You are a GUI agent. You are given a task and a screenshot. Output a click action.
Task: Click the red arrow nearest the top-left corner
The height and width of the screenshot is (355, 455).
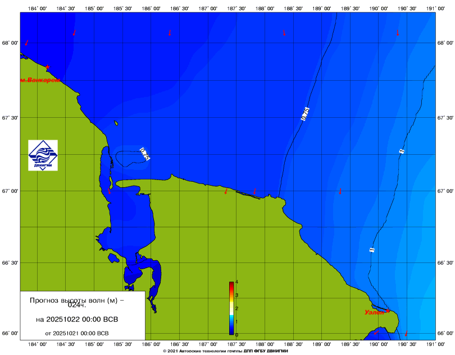click(x=26, y=42)
